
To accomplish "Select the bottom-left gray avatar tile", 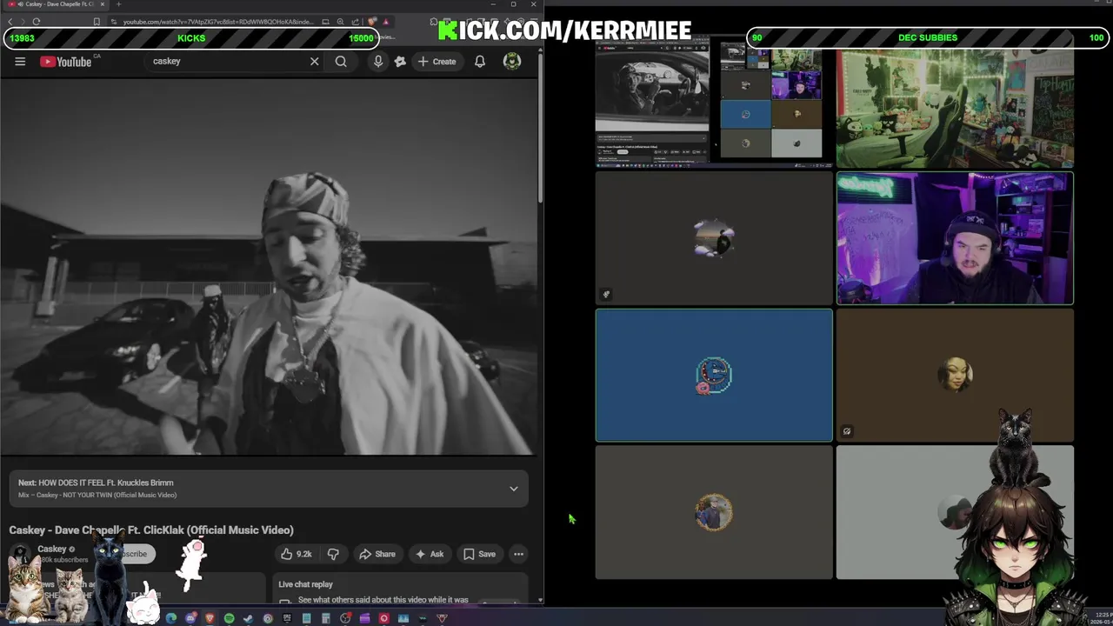I will pyautogui.click(x=714, y=512).
